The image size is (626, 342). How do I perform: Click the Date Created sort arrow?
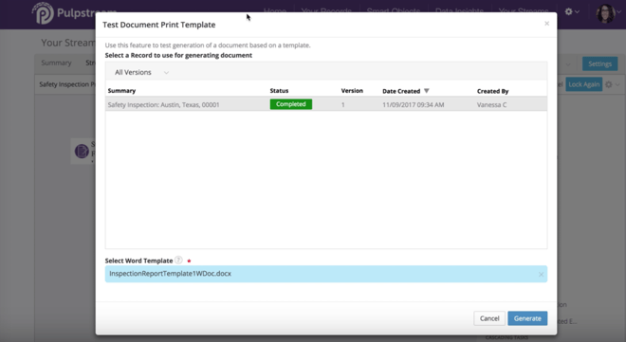click(x=427, y=91)
